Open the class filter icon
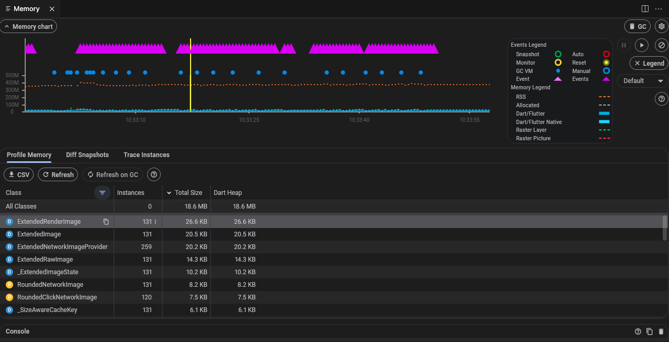Viewport: 669px width, 342px height. 102,193
